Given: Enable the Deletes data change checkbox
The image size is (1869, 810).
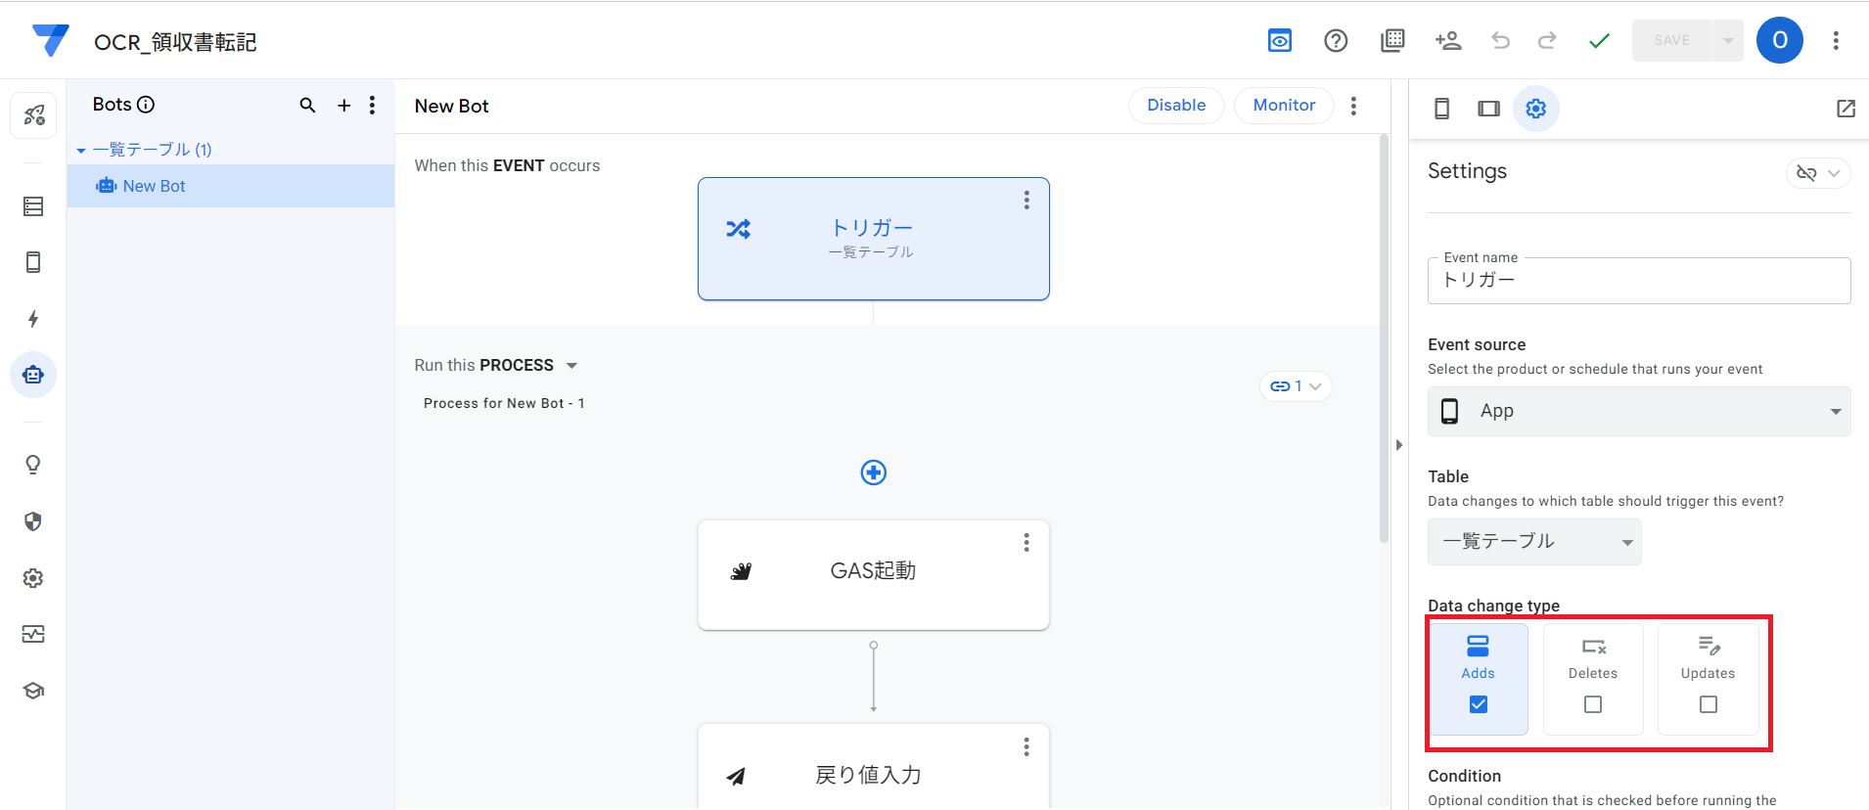Looking at the screenshot, I should point(1593,704).
